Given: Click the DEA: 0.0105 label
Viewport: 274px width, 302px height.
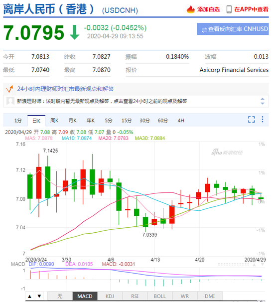Looking at the screenshot, I should tap(79, 264).
